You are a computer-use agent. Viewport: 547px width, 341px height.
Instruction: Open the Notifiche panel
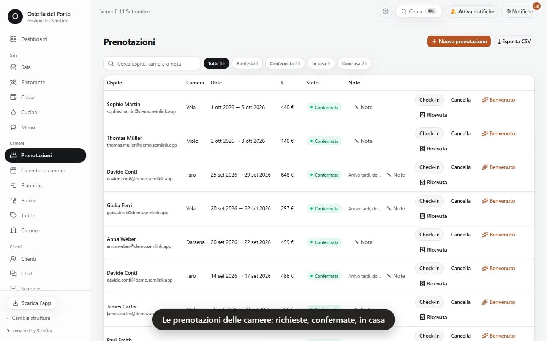point(520,11)
